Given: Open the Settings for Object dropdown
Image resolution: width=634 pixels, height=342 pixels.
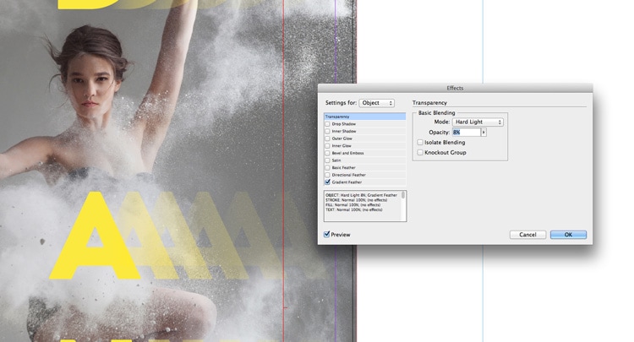Looking at the screenshot, I should click(x=376, y=103).
